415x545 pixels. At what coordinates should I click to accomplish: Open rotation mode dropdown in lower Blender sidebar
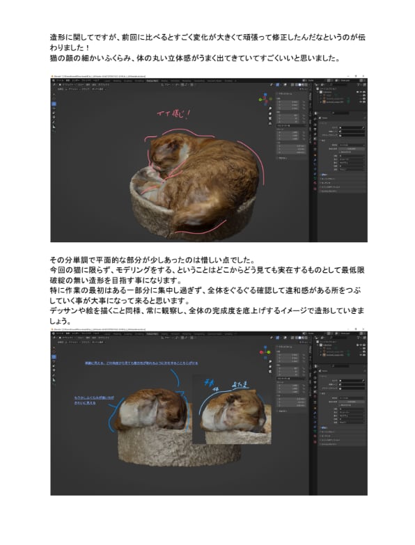(x=291, y=378)
